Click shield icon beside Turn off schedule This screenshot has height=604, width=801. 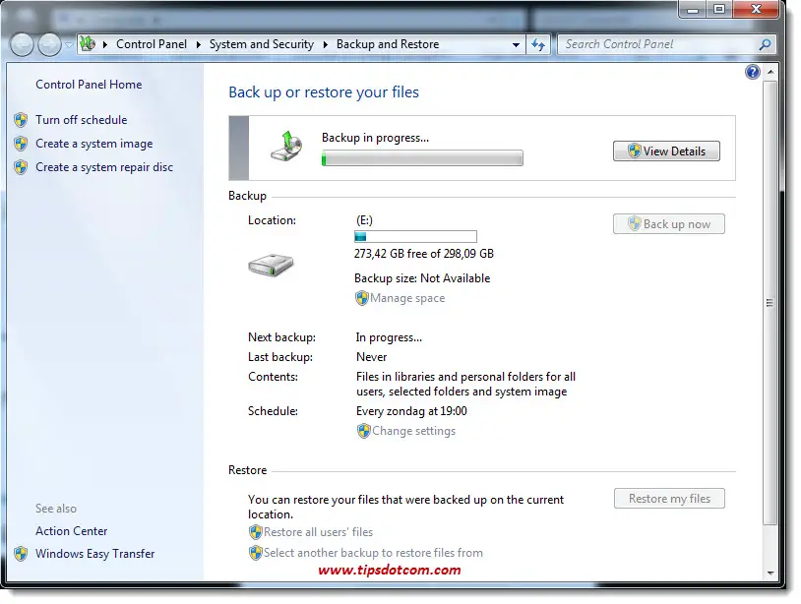21,120
